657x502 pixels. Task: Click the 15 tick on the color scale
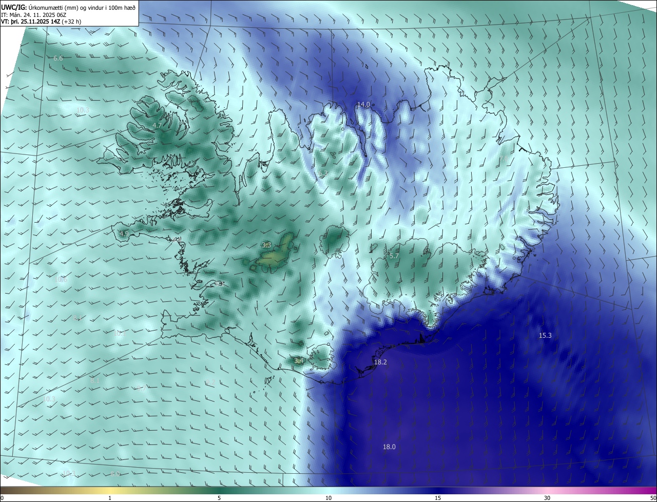438,498
